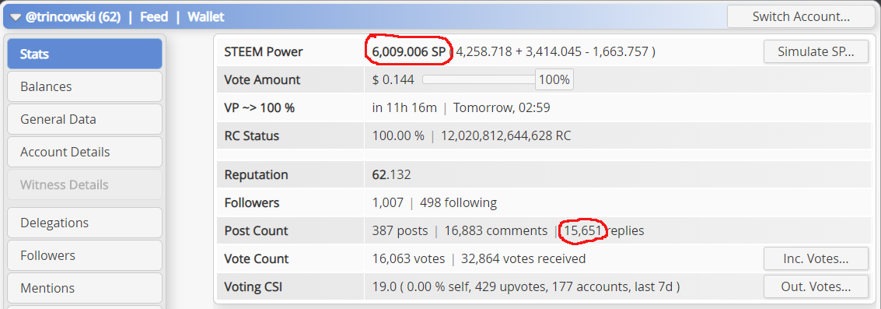Image resolution: width=881 pixels, height=309 pixels.
Task: Open the Mentions sidebar tab
Action: 85,288
